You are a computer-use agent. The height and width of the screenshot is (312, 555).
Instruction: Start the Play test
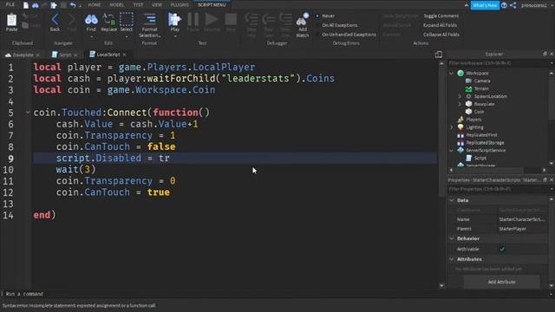175,19
